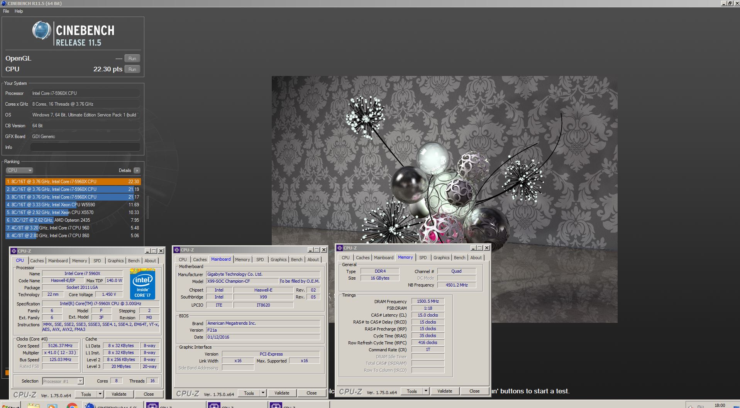Click the Details arrow icon in Ranking

137,170
